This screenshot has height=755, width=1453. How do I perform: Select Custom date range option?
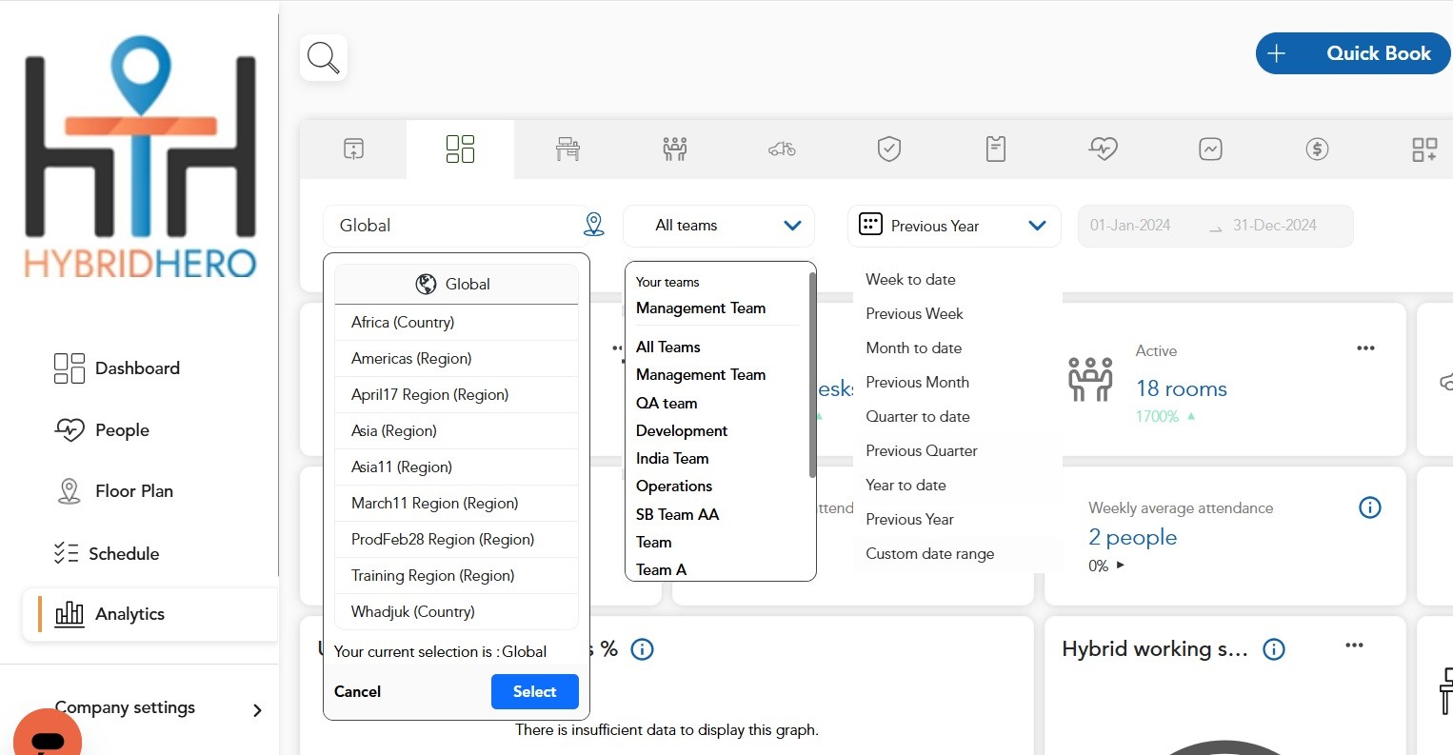tap(929, 553)
